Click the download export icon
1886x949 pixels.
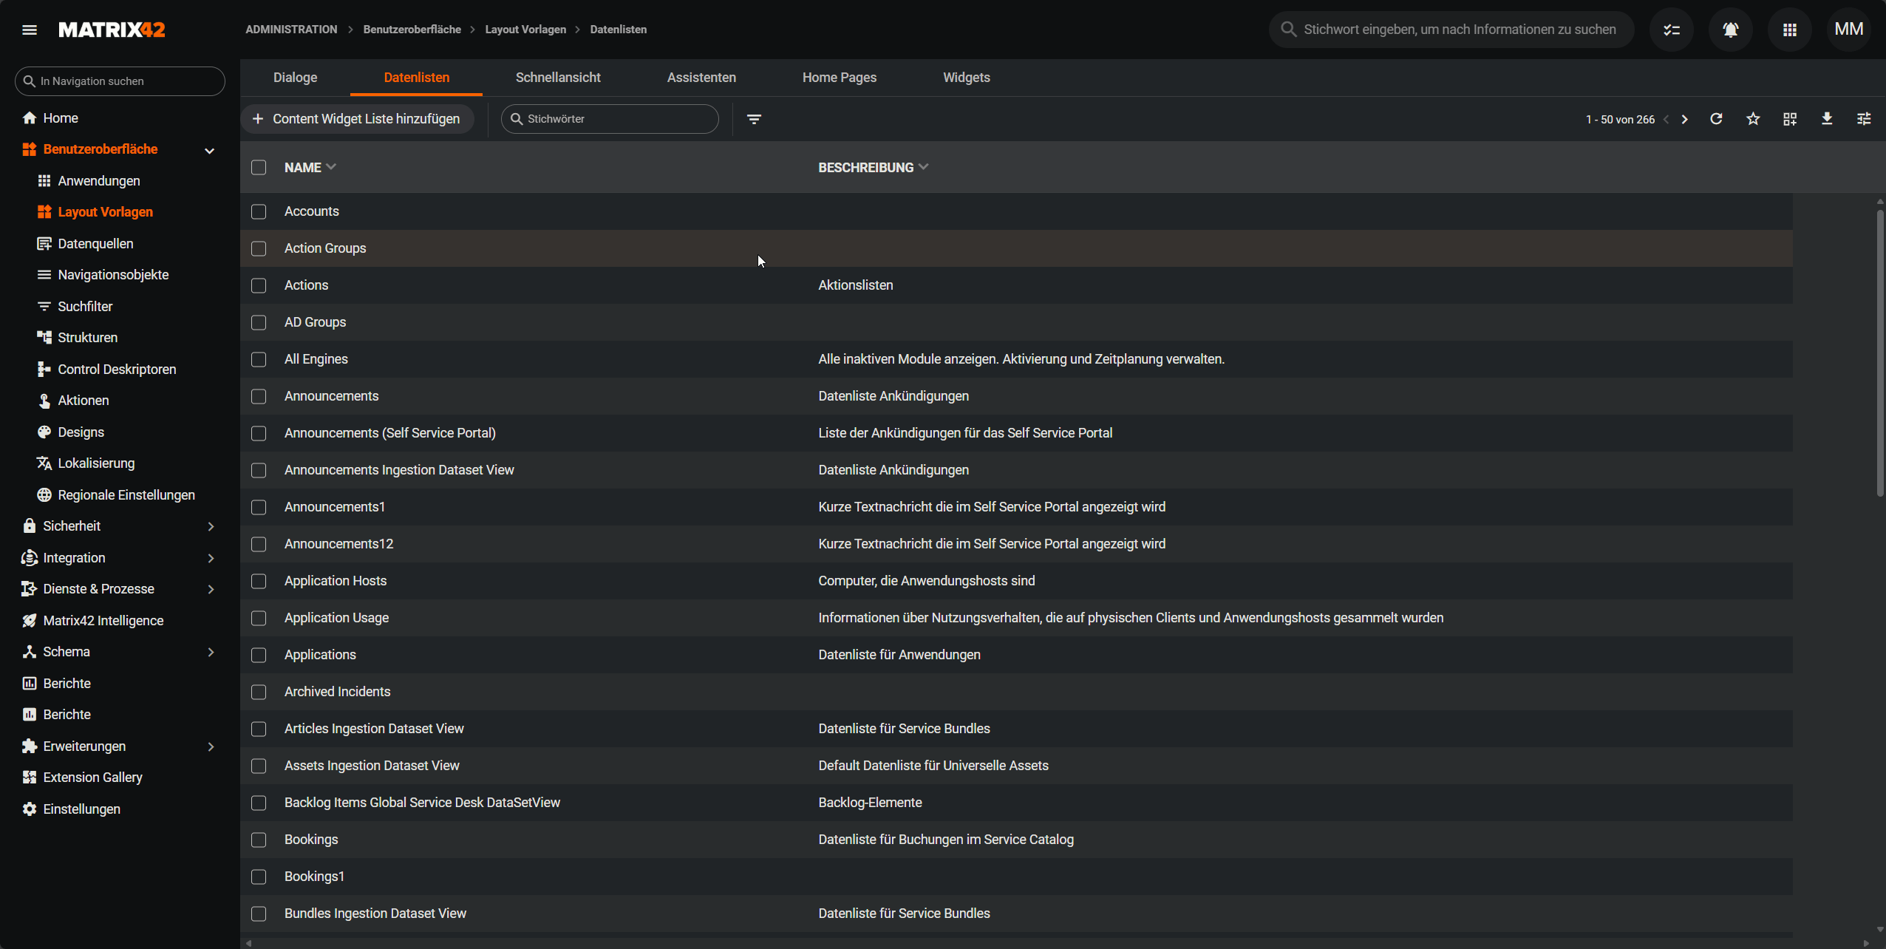1827,119
